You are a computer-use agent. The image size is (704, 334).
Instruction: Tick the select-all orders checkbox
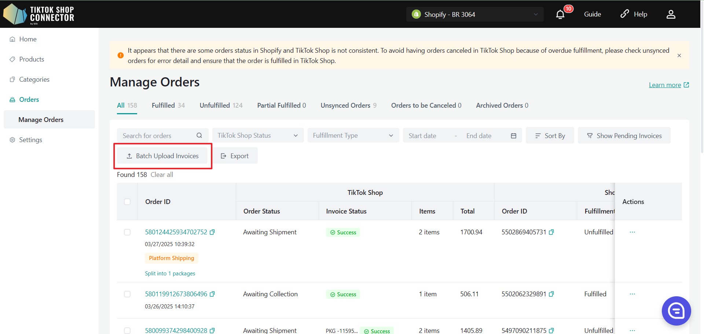[x=127, y=202]
